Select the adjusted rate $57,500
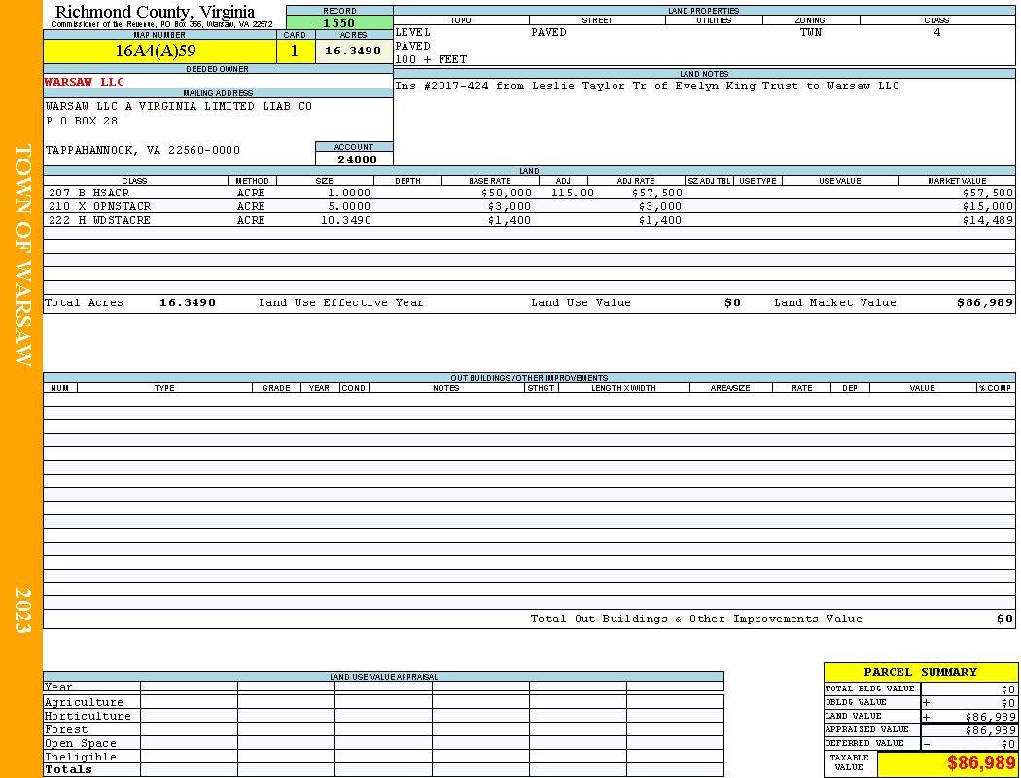 point(657,194)
